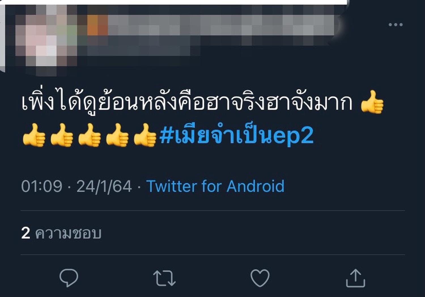425x297 pixels.
Task: Click thumbs-up emoji just before the hashtag
Action: (x=145, y=135)
